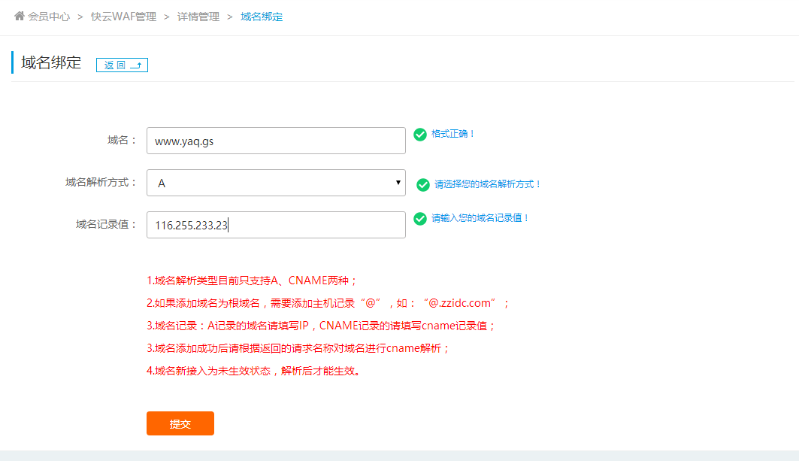Viewport: 799px width, 461px height.
Task: Open the 会员中心 breadcrumb link
Action: pyautogui.click(x=49, y=17)
